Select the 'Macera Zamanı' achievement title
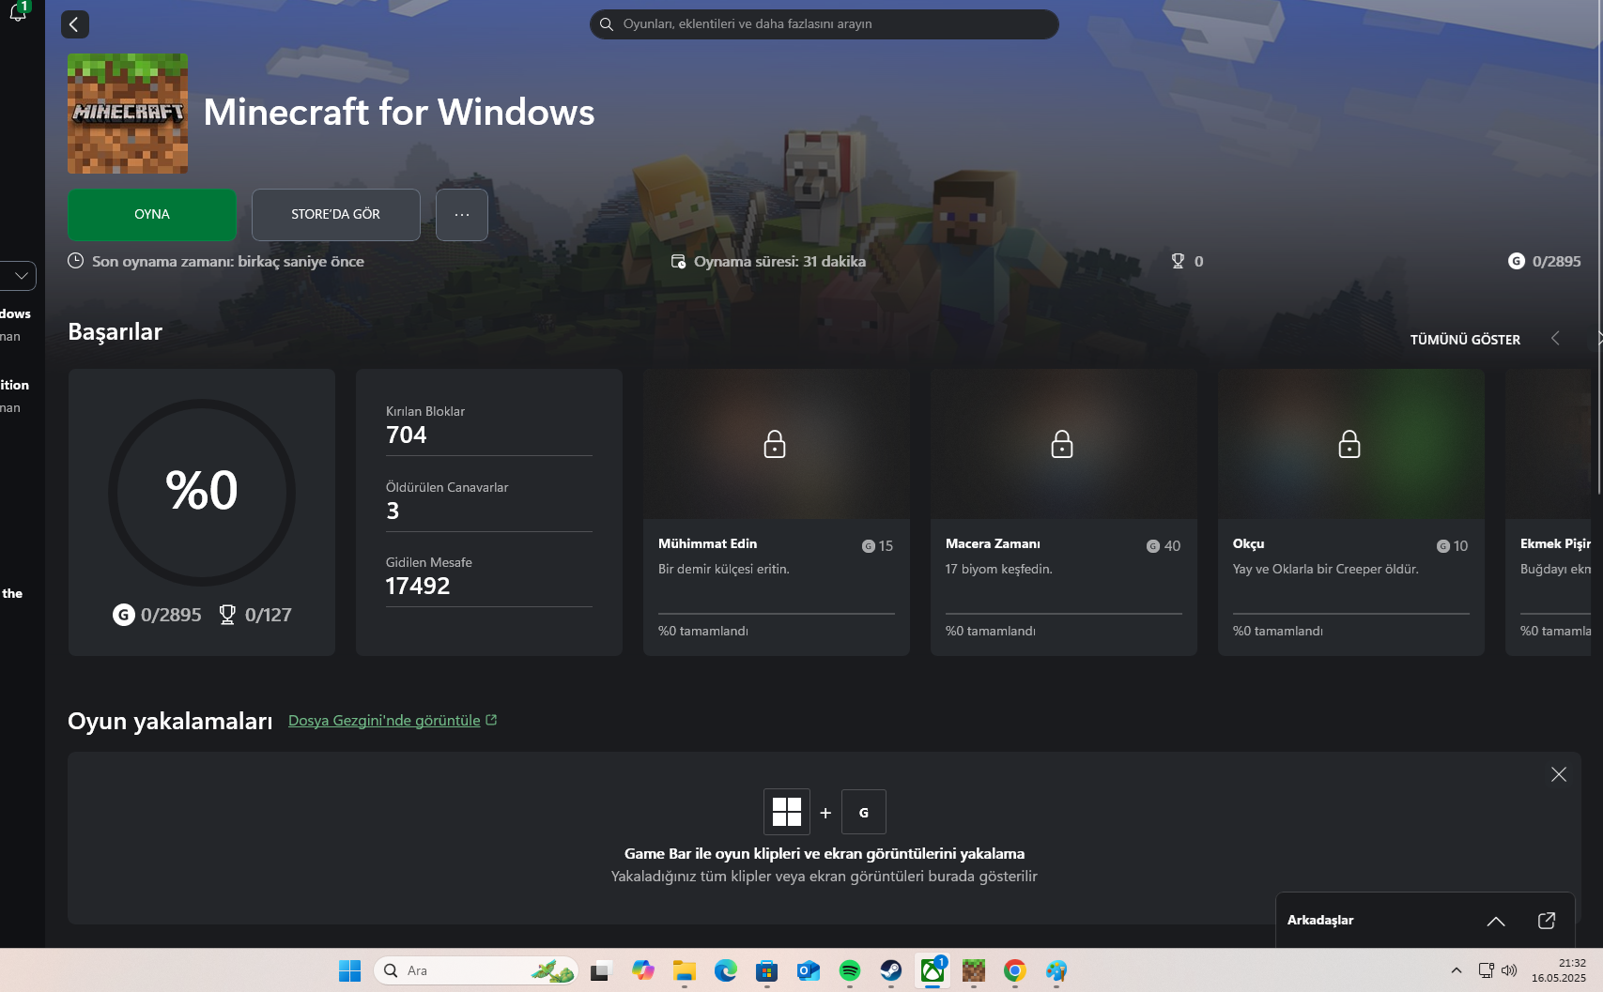This screenshot has width=1603, height=992. click(993, 544)
